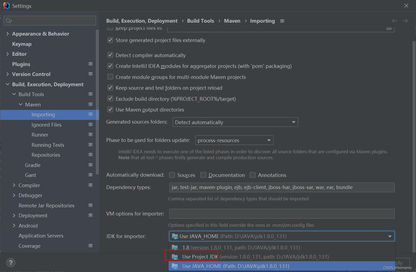Collapse the Build Tools node
Image resolution: width=416 pixels, height=272 pixels.
click(14, 94)
